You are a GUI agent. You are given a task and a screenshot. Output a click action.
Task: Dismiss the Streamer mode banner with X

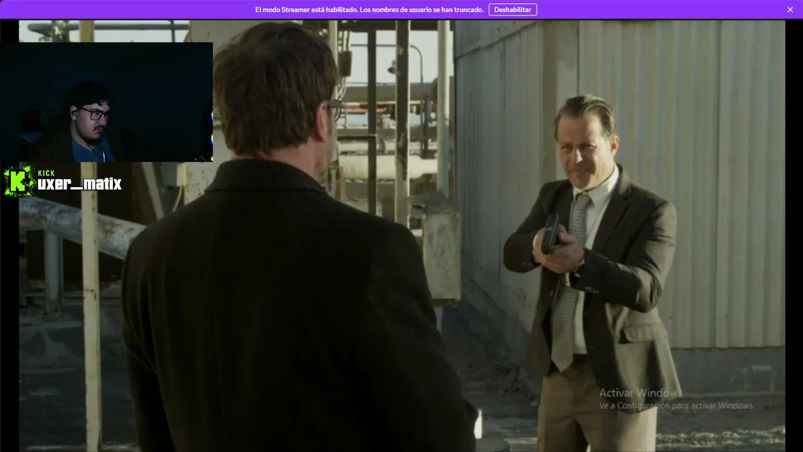[790, 9]
